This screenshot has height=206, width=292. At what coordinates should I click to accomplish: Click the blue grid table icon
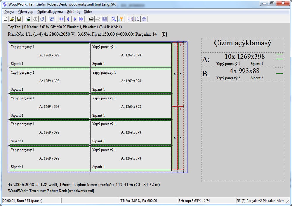tap(105, 19)
